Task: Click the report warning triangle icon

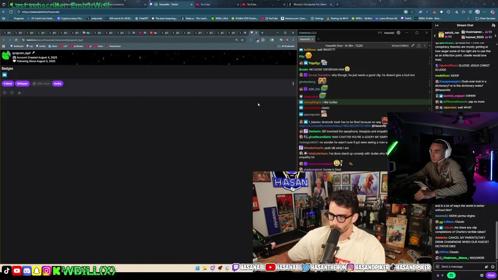Action: (x=19, y=93)
